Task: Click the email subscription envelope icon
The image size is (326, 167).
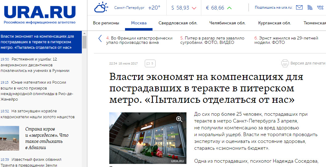Action: tap(299, 8)
